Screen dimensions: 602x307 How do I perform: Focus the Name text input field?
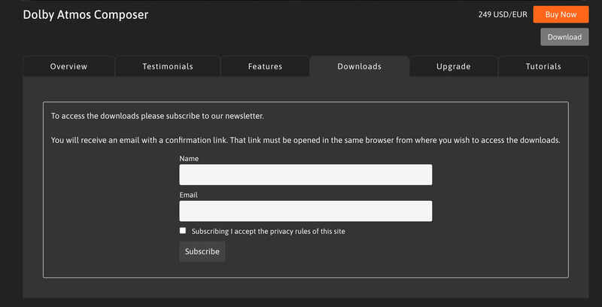(x=306, y=175)
